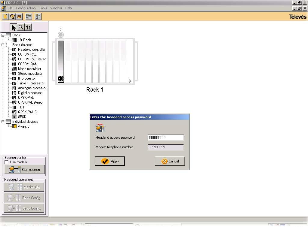Click the help question mark toolbar icon
The width and height of the screenshot is (308, 227).
point(38,17)
